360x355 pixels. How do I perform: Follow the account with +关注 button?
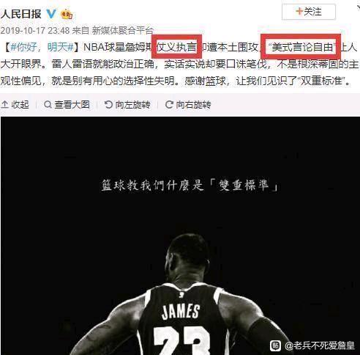(309, 12)
